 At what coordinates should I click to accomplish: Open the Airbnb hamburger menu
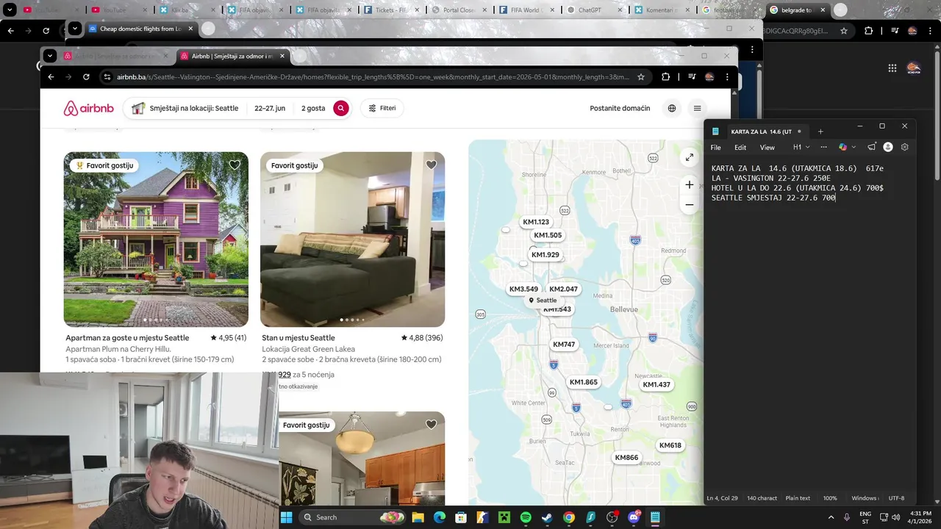pyautogui.click(x=698, y=108)
